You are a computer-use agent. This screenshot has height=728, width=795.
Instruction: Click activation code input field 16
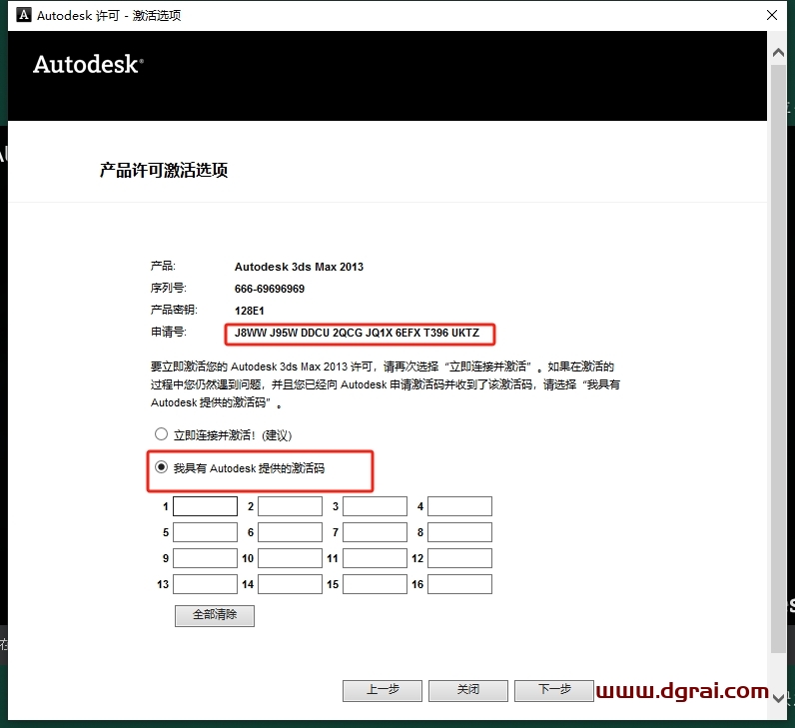[x=459, y=584]
